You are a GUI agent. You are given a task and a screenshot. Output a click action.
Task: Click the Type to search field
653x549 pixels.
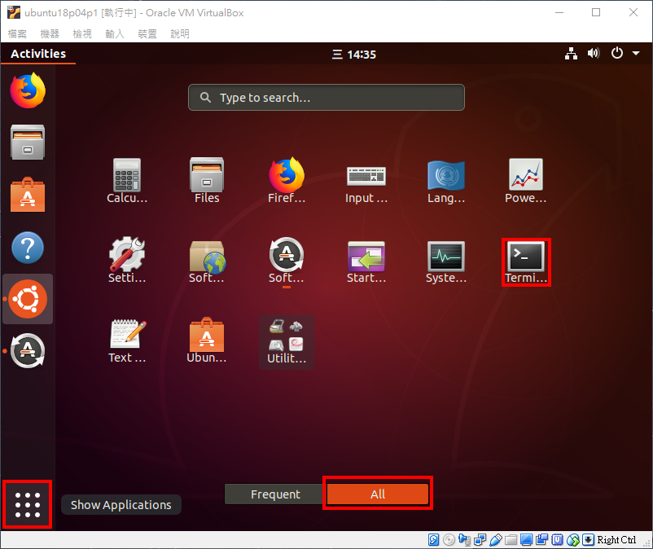326,98
